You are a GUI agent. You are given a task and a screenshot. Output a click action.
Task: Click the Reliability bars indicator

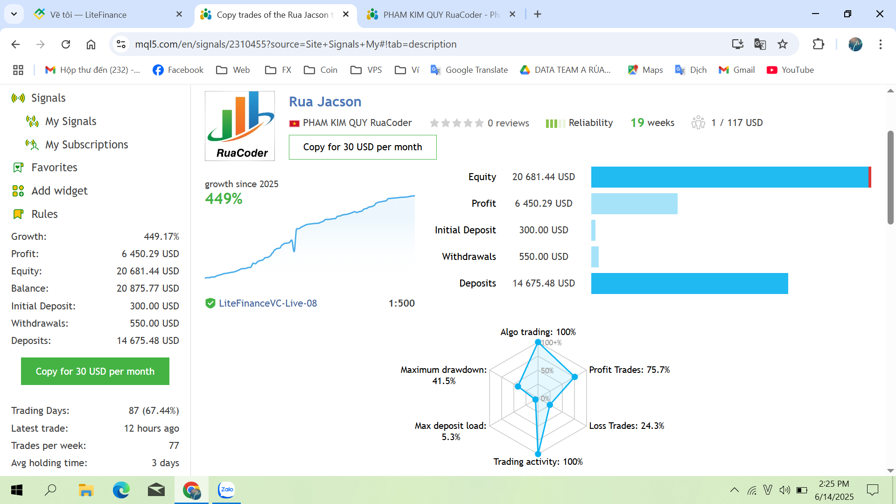pyautogui.click(x=555, y=123)
